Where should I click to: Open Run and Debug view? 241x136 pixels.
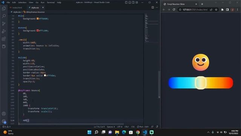click(x=4, y=31)
